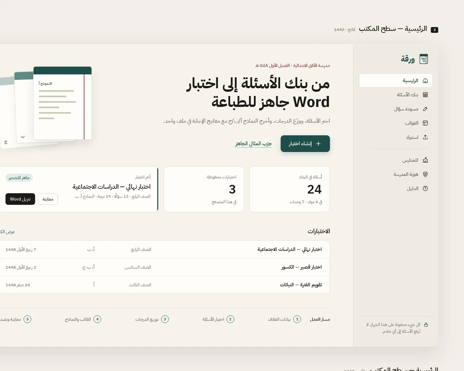Go to القوالب in sidebar

[x=396, y=123]
